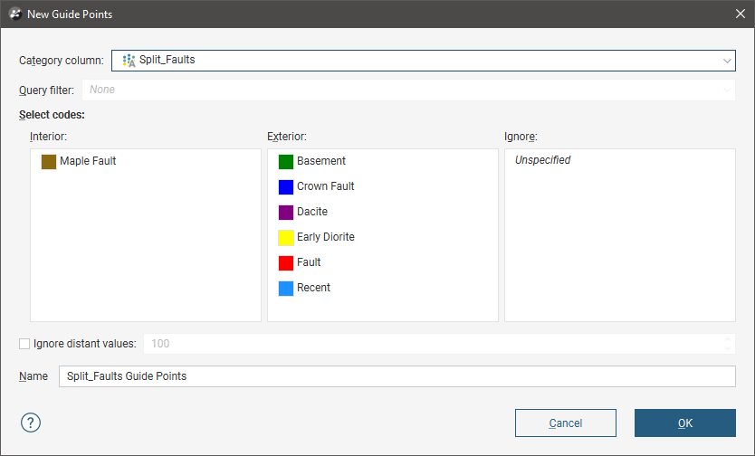Click the brown Maple Fault swatch

49,162
